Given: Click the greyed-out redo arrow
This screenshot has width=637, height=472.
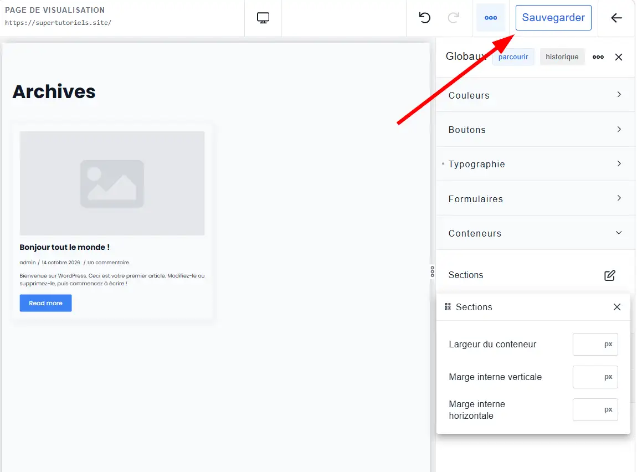Looking at the screenshot, I should (453, 18).
